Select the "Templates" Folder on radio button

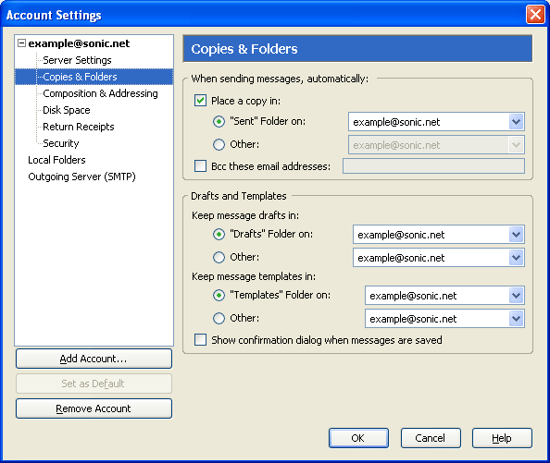tap(219, 296)
